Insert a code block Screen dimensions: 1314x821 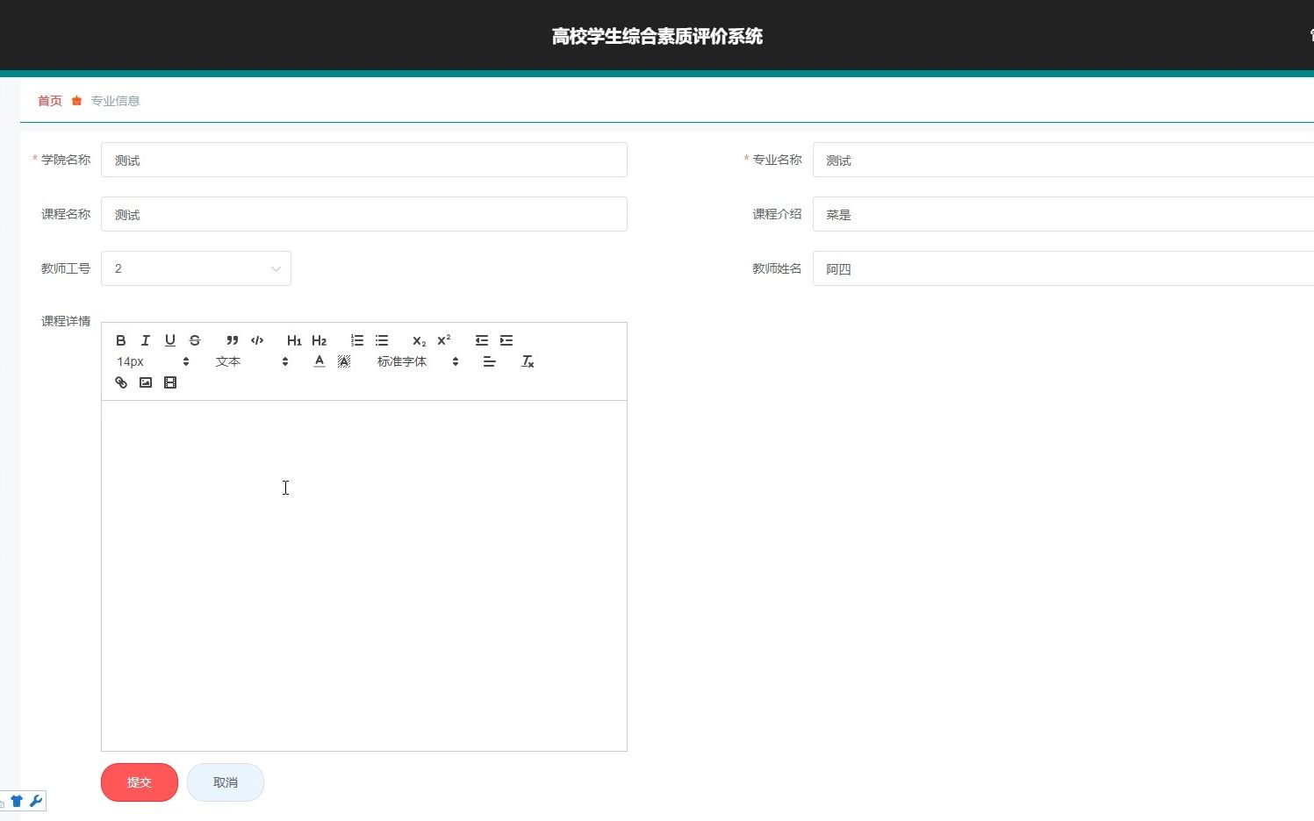pos(257,340)
